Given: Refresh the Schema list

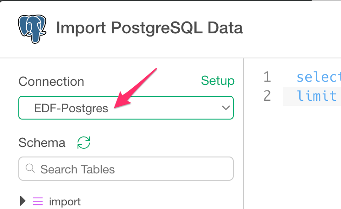Looking at the screenshot, I should click(84, 142).
